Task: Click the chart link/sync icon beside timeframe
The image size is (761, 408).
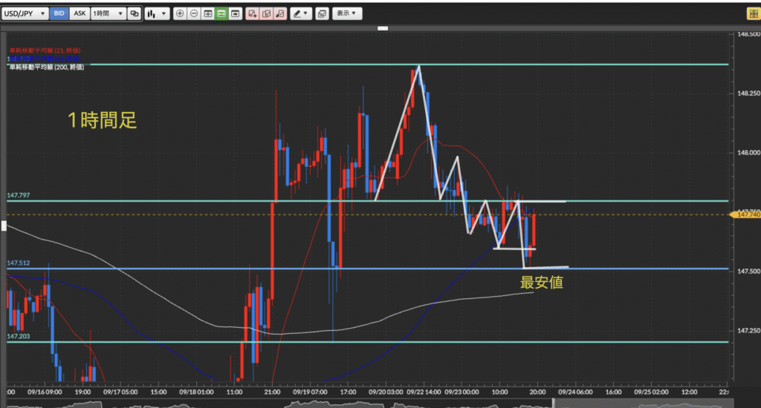Action: coord(134,13)
